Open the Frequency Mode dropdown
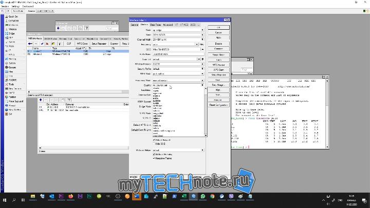Viewport: 370px width, 208px height. (x=202, y=81)
